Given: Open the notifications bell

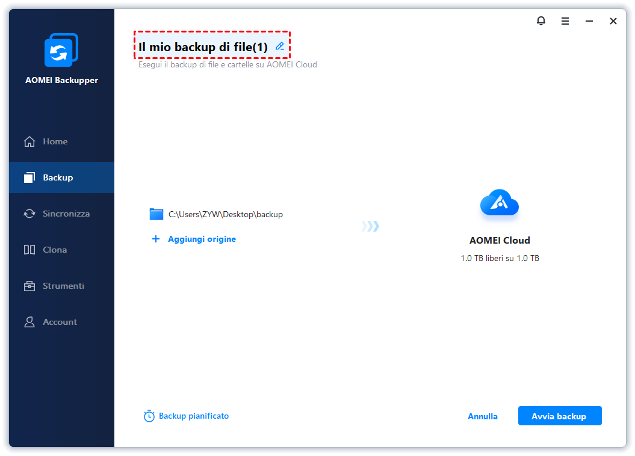Looking at the screenshot, I should click(x=541, y=20).
